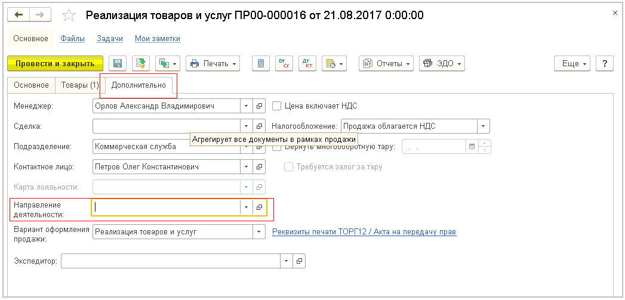Viewport: 625px width, 300px height.
Task: Show the Дт/Кт accounting entries icon
Action: tap(307, 63)
